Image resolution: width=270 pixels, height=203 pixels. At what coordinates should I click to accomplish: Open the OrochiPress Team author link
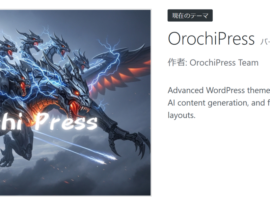[x=224, y=63]
